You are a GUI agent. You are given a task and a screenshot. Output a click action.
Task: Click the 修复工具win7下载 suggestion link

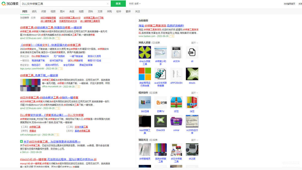[93, 18]
